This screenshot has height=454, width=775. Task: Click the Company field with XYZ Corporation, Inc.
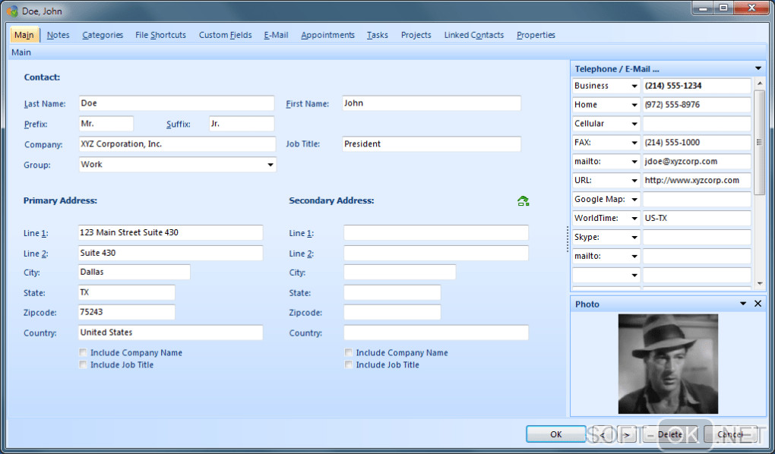(x=177, y=144)
